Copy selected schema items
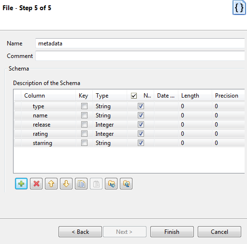Viewport: 247px width, 244px height. tap(81, 184)
